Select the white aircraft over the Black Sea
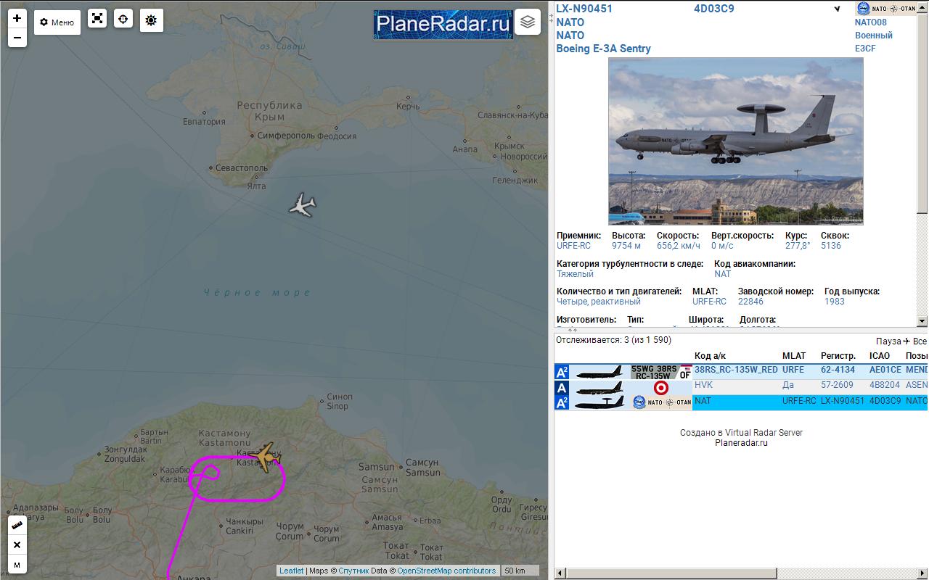 click(303, 205)
